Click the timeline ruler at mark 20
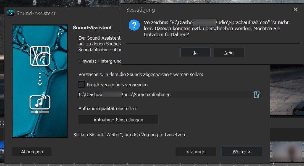Image resolution: width=304 pixels, height=166 pixels. pos(114,165)
